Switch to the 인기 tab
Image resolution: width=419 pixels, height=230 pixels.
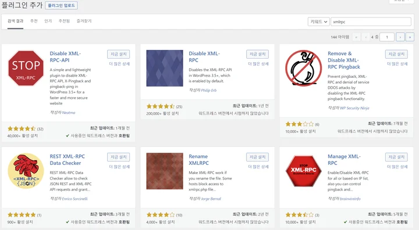(x=48, y=21)
